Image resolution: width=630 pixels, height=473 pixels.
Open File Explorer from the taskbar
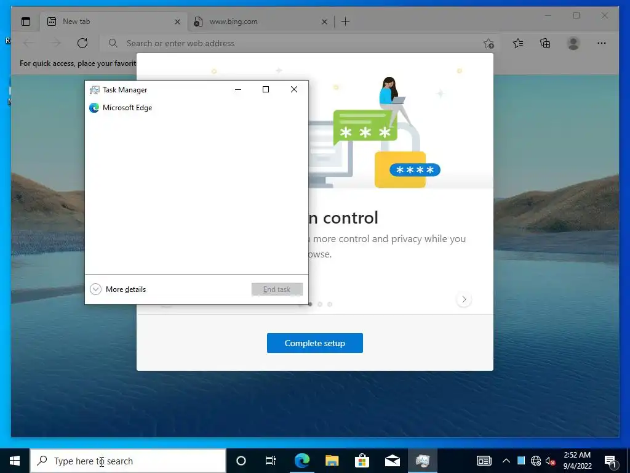[332, 461]
